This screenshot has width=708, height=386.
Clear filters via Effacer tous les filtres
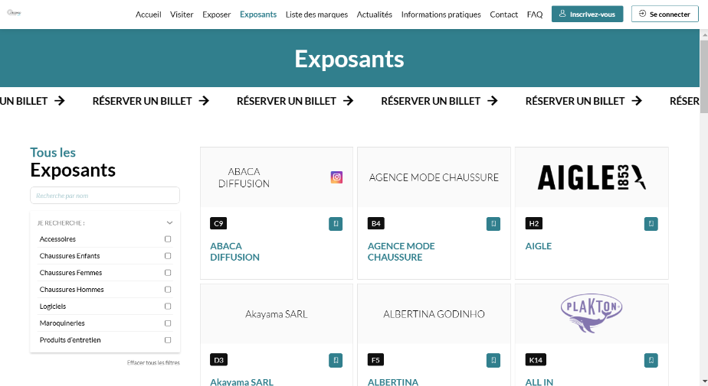153,362
